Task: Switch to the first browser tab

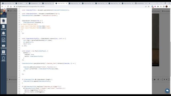Action: (8, 3)
